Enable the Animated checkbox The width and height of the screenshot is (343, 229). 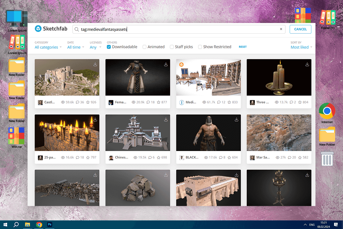[x=144, y=47]
